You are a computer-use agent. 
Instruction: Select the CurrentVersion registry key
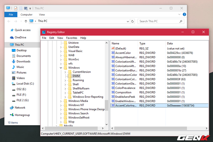(82, 72)
